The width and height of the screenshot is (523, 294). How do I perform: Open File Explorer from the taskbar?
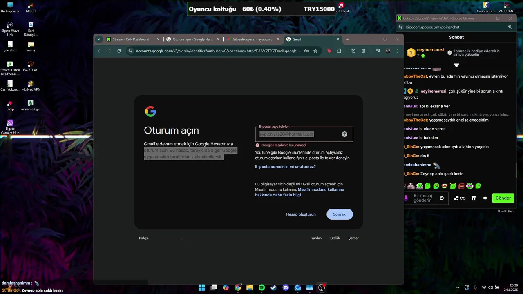click(x=250, y=287)
